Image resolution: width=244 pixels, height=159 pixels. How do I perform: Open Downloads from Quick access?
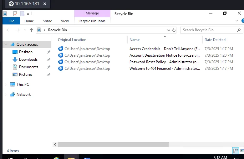tap(28, 59)
